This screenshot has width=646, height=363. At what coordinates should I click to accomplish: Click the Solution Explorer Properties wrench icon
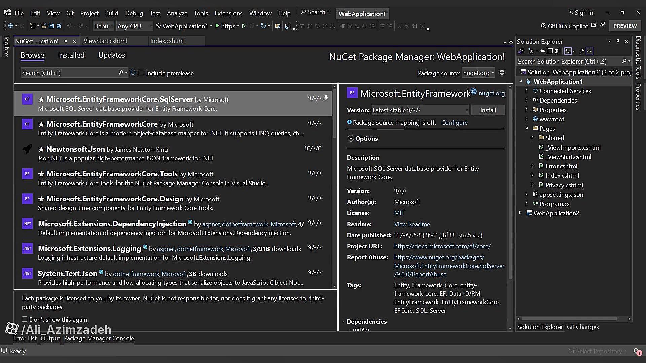[x=582, y=51]
